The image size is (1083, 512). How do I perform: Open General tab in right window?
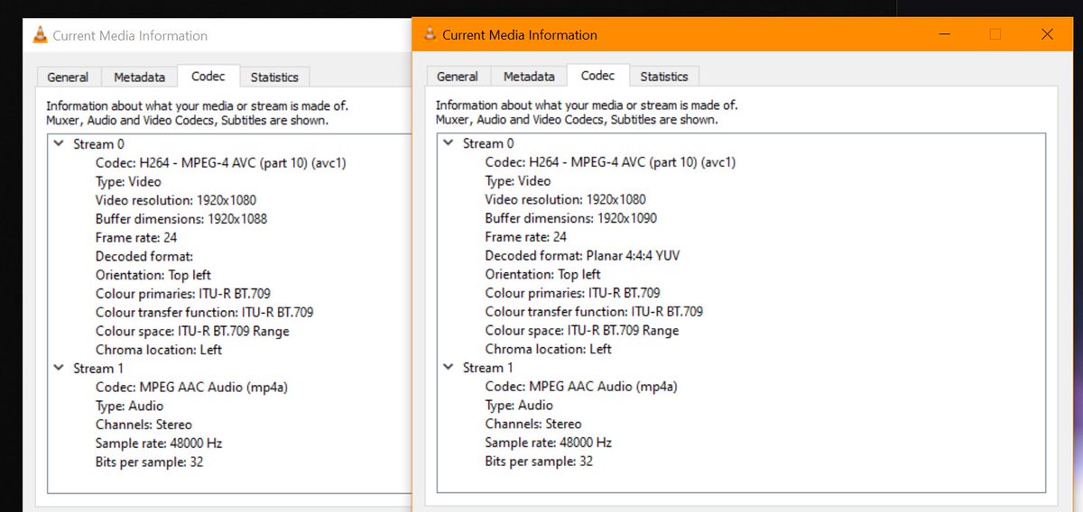click(x=458, y=77)
